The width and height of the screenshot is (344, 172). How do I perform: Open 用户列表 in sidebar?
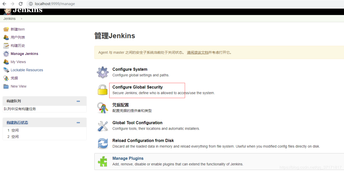point(18,37)
